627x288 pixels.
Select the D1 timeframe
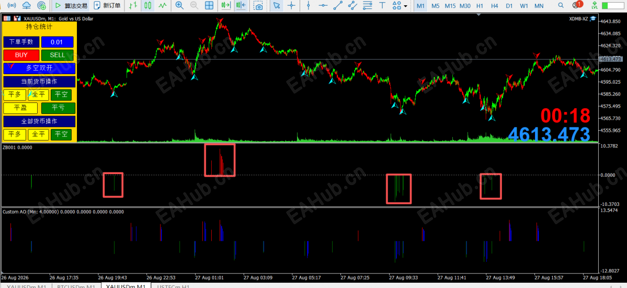click(509, 6)
